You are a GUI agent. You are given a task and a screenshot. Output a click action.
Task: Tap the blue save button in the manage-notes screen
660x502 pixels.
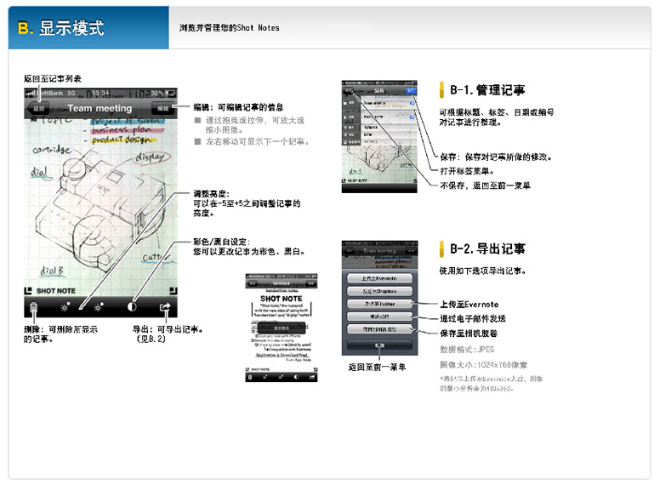[x=412, y=89]
